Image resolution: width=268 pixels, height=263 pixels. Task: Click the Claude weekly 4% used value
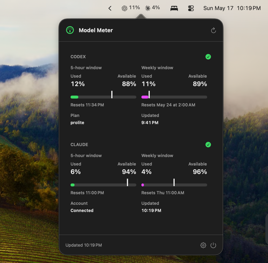(146, 172)
